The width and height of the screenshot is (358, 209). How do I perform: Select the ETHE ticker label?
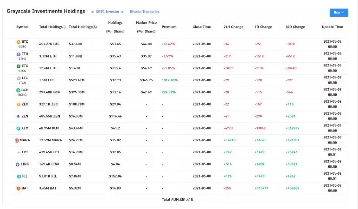[x=22, y=59]
